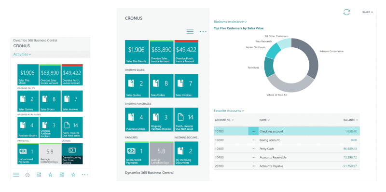Open the hamburger menu in the CRONUS tablet panel
The width and height of the screenshot is (386, 192).
(190, 31)
